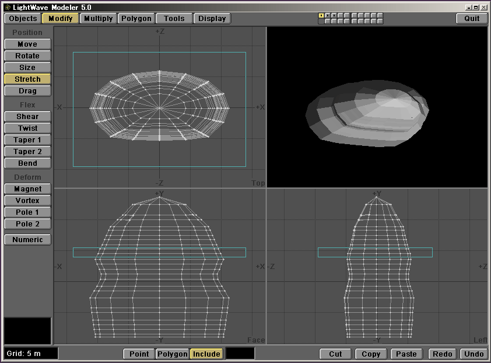Toggle Point selection mode
This screenshot has width=491, height=363.
tap(139, 354)
